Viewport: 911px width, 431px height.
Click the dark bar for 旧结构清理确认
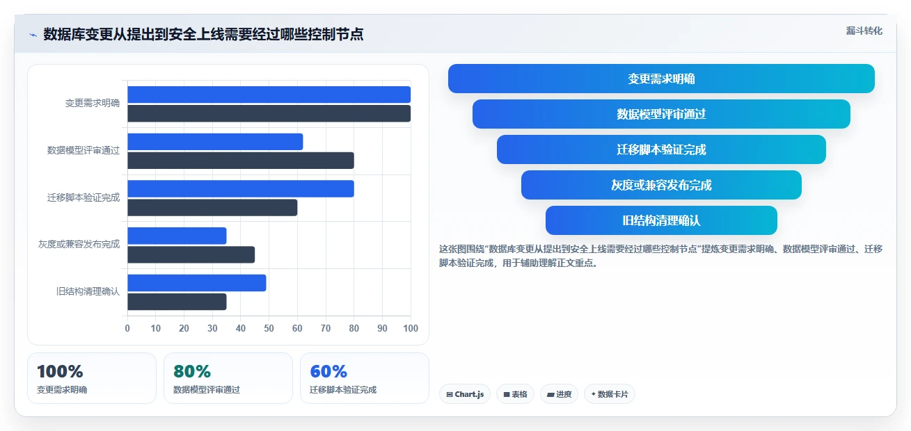pos(177,302)
